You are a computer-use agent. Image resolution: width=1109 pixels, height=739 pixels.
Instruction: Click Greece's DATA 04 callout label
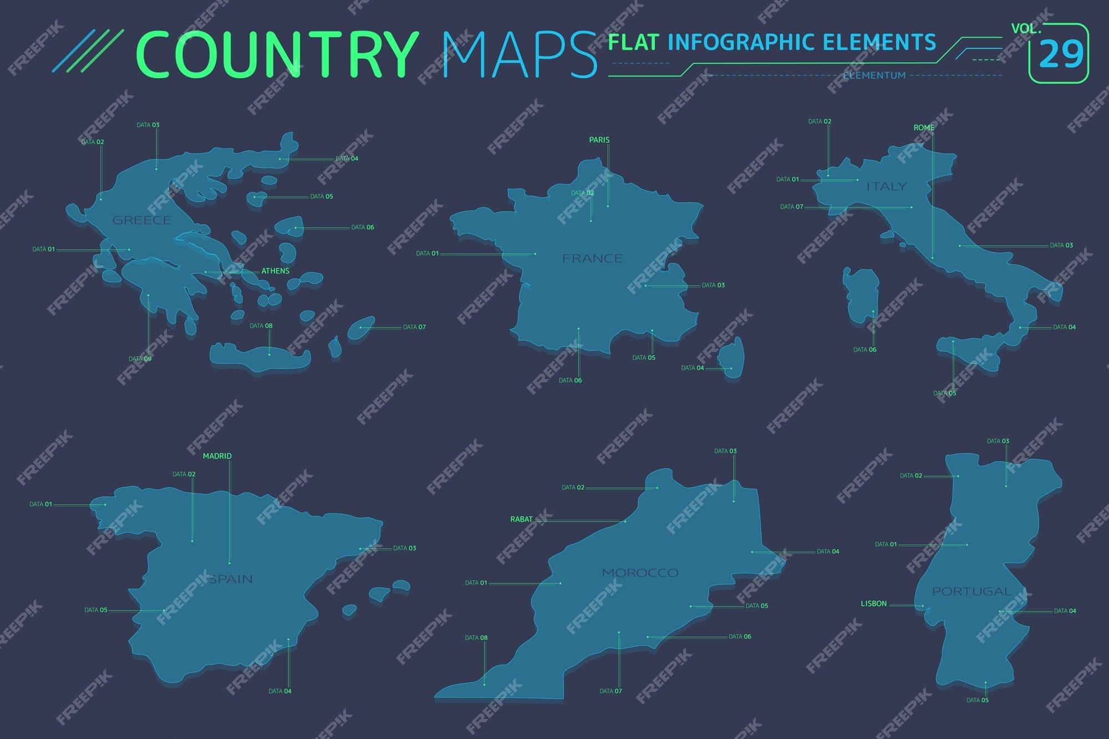pos(347,159)
